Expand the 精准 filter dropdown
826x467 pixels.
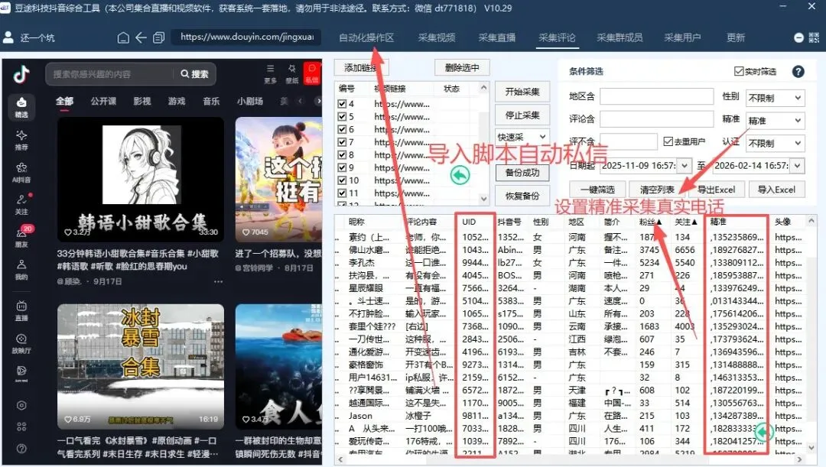[x=774, y=119]
